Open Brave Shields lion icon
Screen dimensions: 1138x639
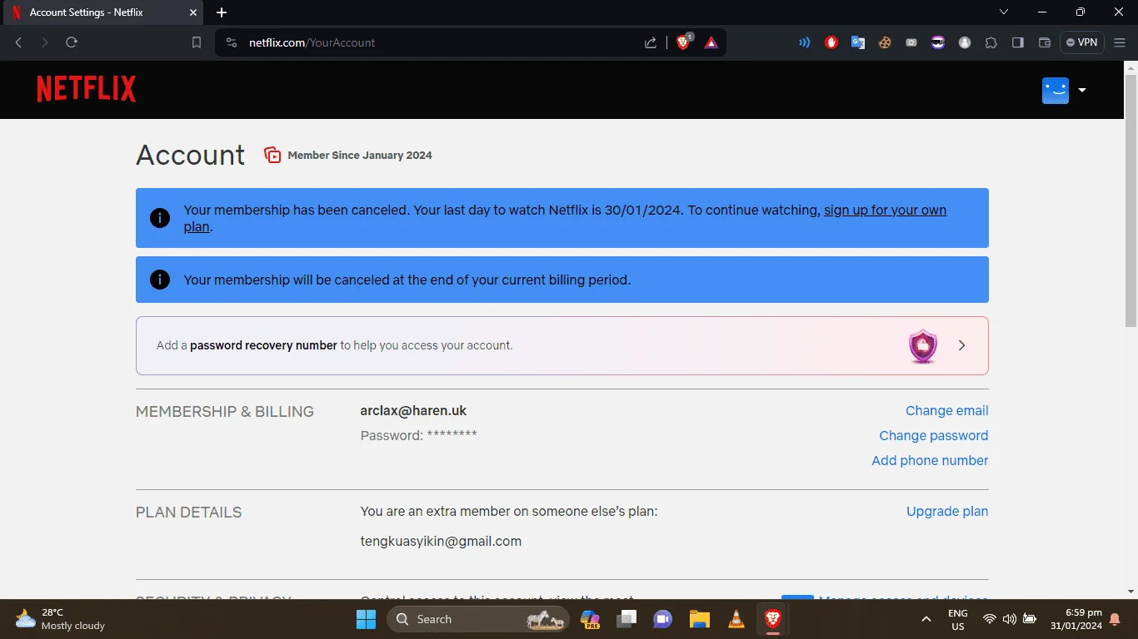pos(684,42)
